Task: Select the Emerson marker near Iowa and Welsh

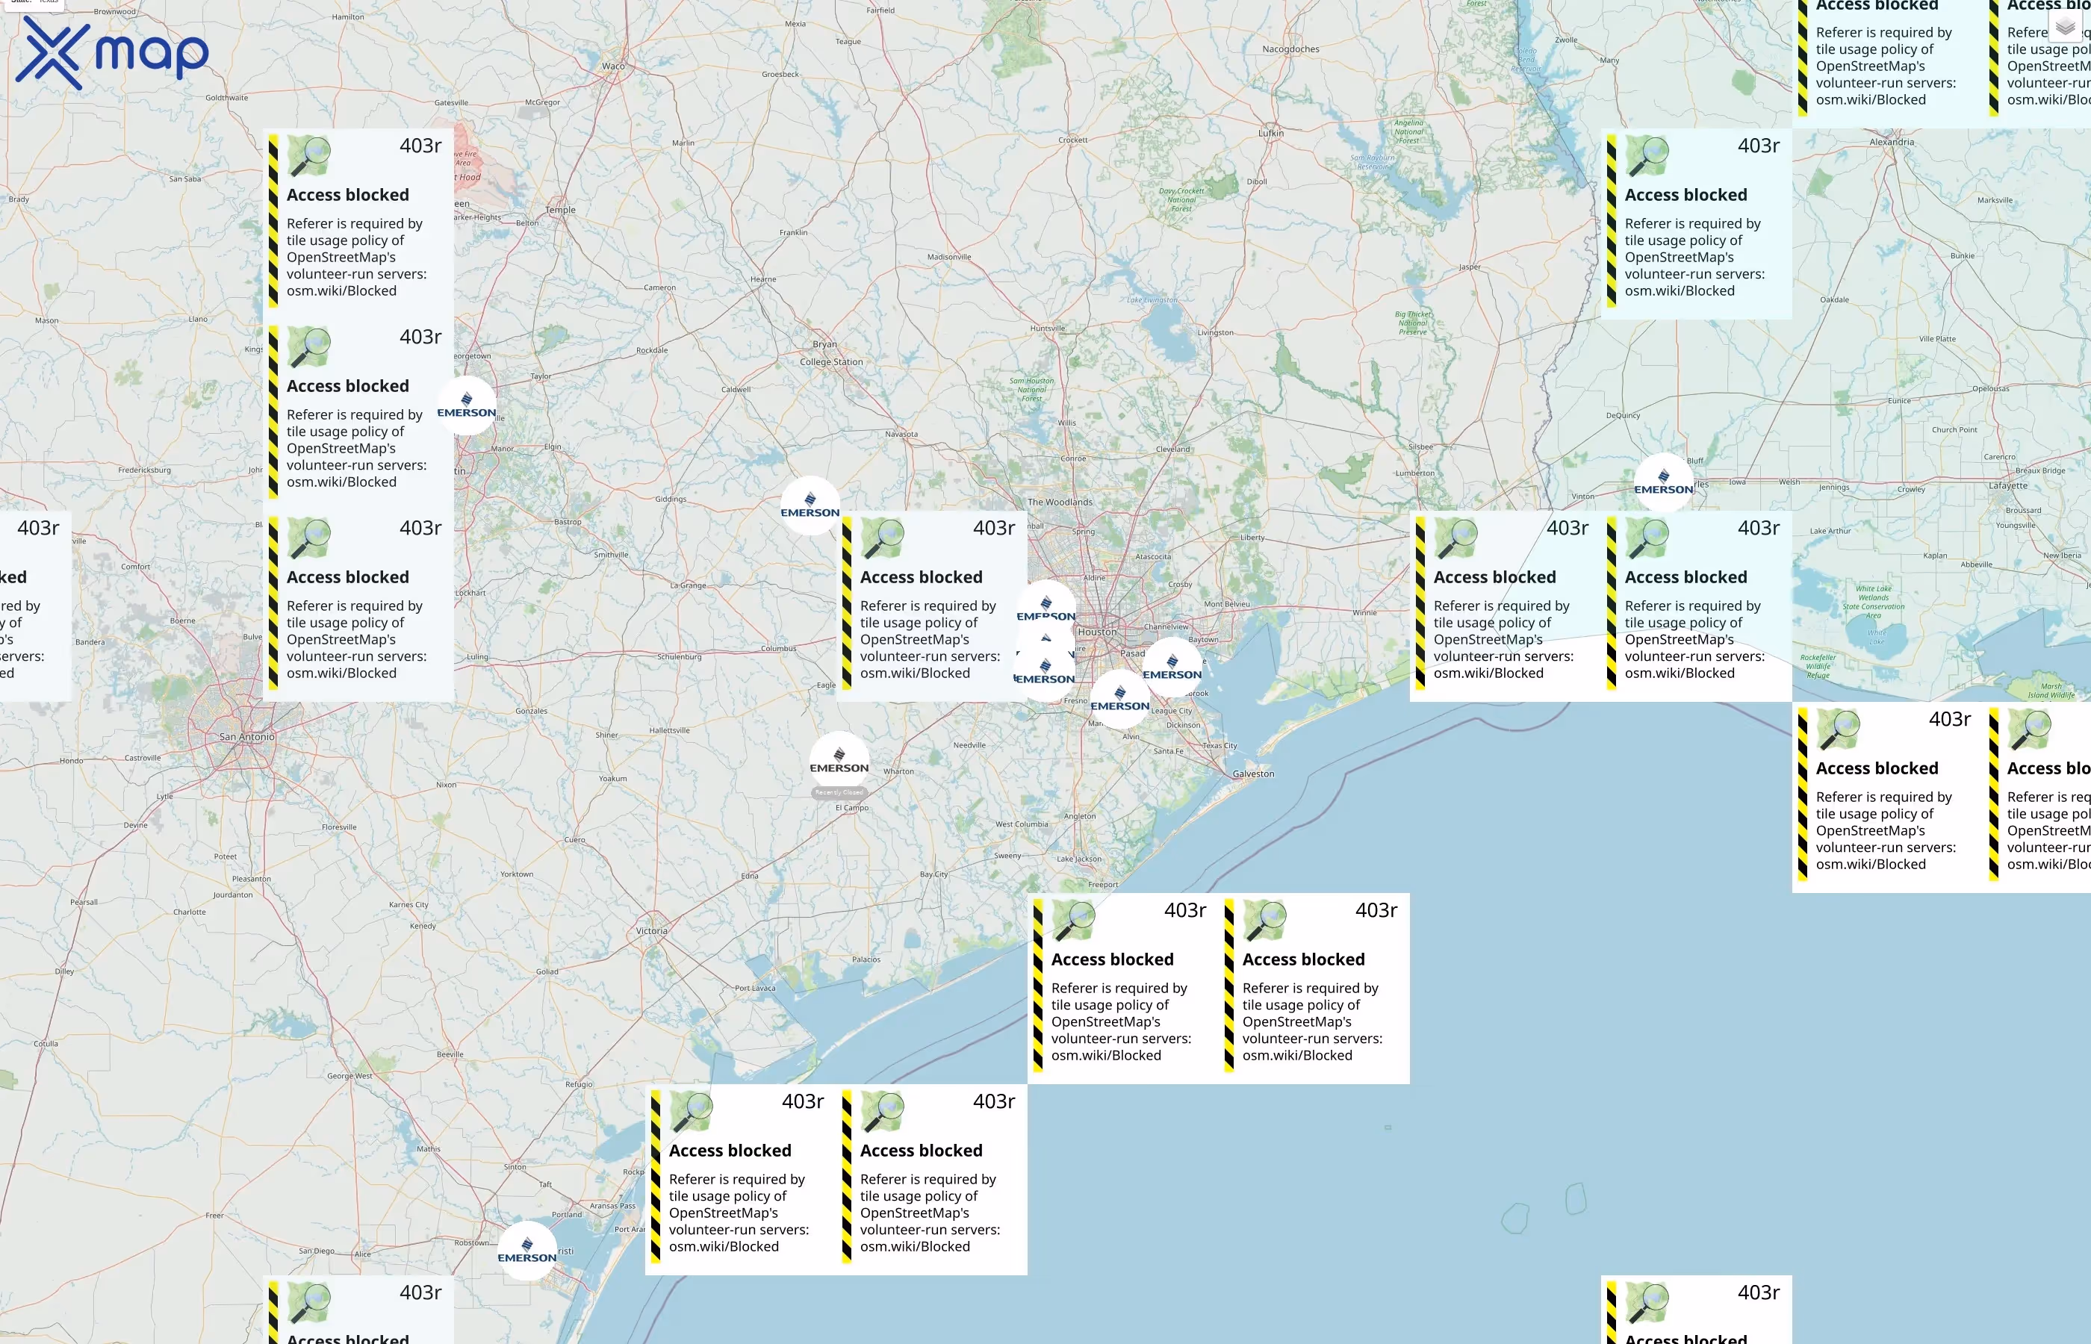Action: coord(1663,482)
